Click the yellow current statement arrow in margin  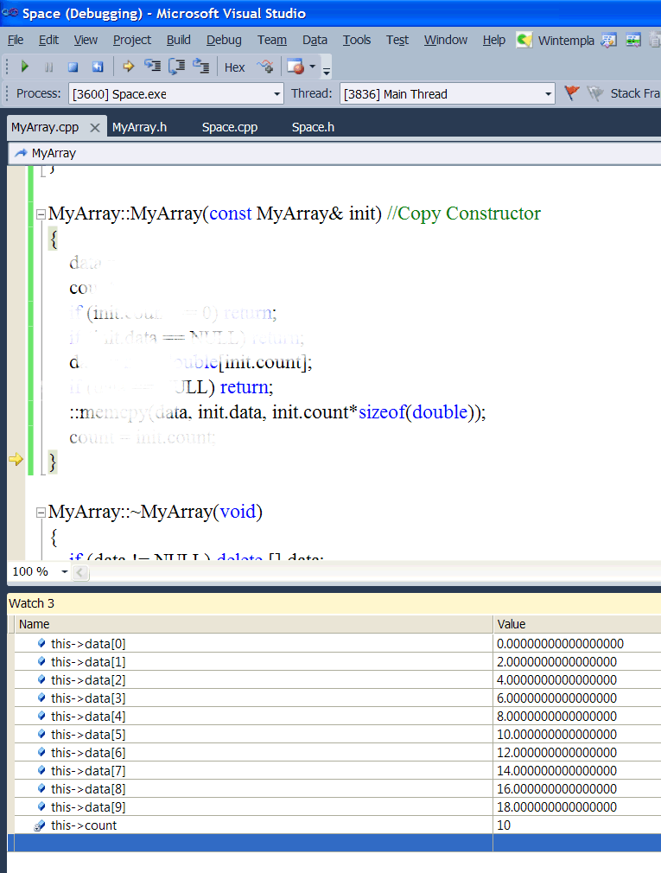click(16, 459)
